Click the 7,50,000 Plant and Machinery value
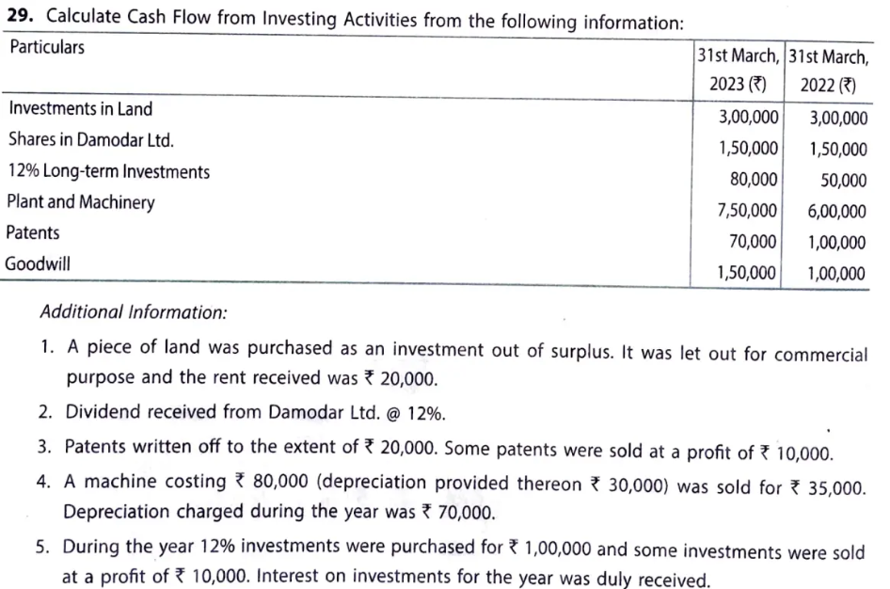Image resolution: width=890 pixels, height=589 pixels. [748, 211]
